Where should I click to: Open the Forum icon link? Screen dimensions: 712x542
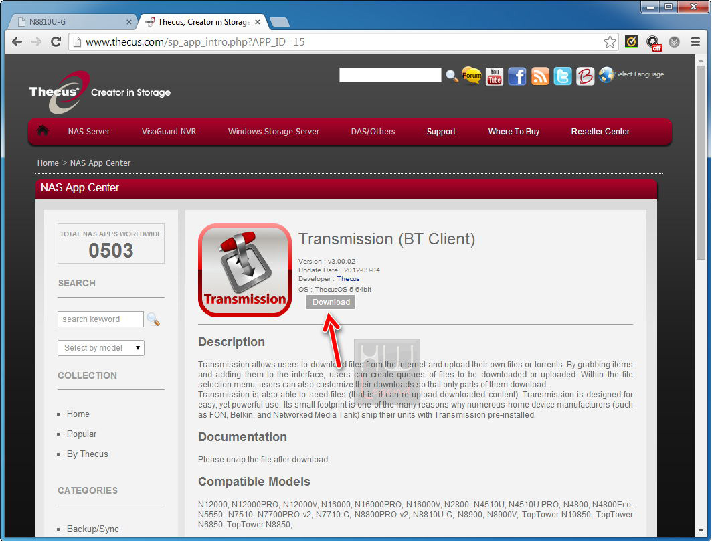click(x=472, y=76)
